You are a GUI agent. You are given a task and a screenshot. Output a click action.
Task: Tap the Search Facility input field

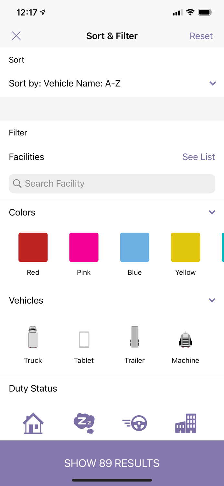[112, 183]
